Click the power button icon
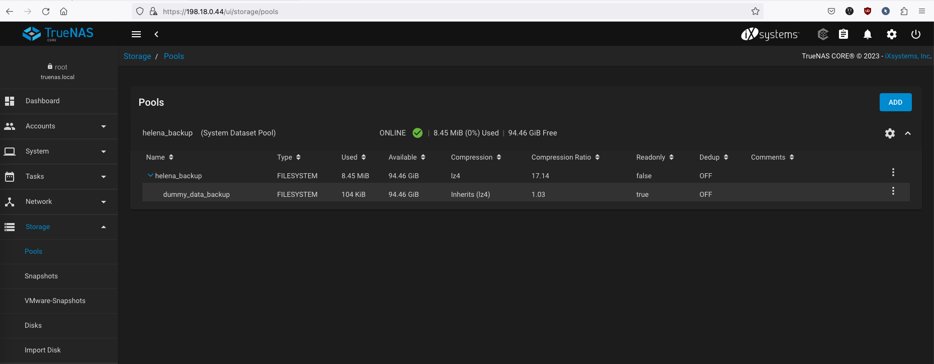This screenshot has width=934, height=364. 915,34
